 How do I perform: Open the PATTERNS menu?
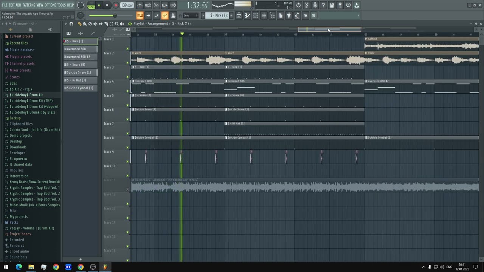[29, 5]
